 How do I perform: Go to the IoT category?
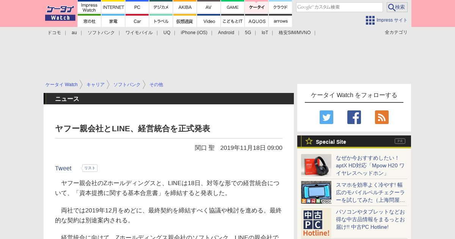pos(265,33)
